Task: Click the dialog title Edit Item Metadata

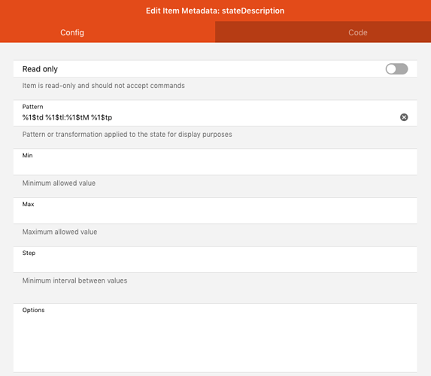Action: [x=215, y=11]
